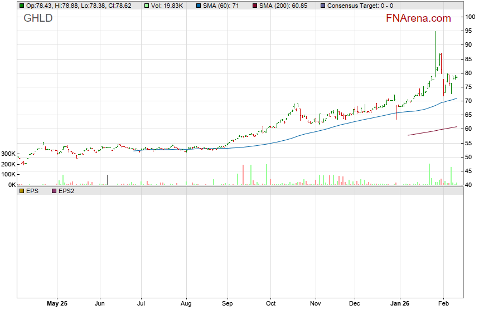Viewport: 479px width, 315px height.
Task: Click the 100 price axis label
Action: coord(471,17)
